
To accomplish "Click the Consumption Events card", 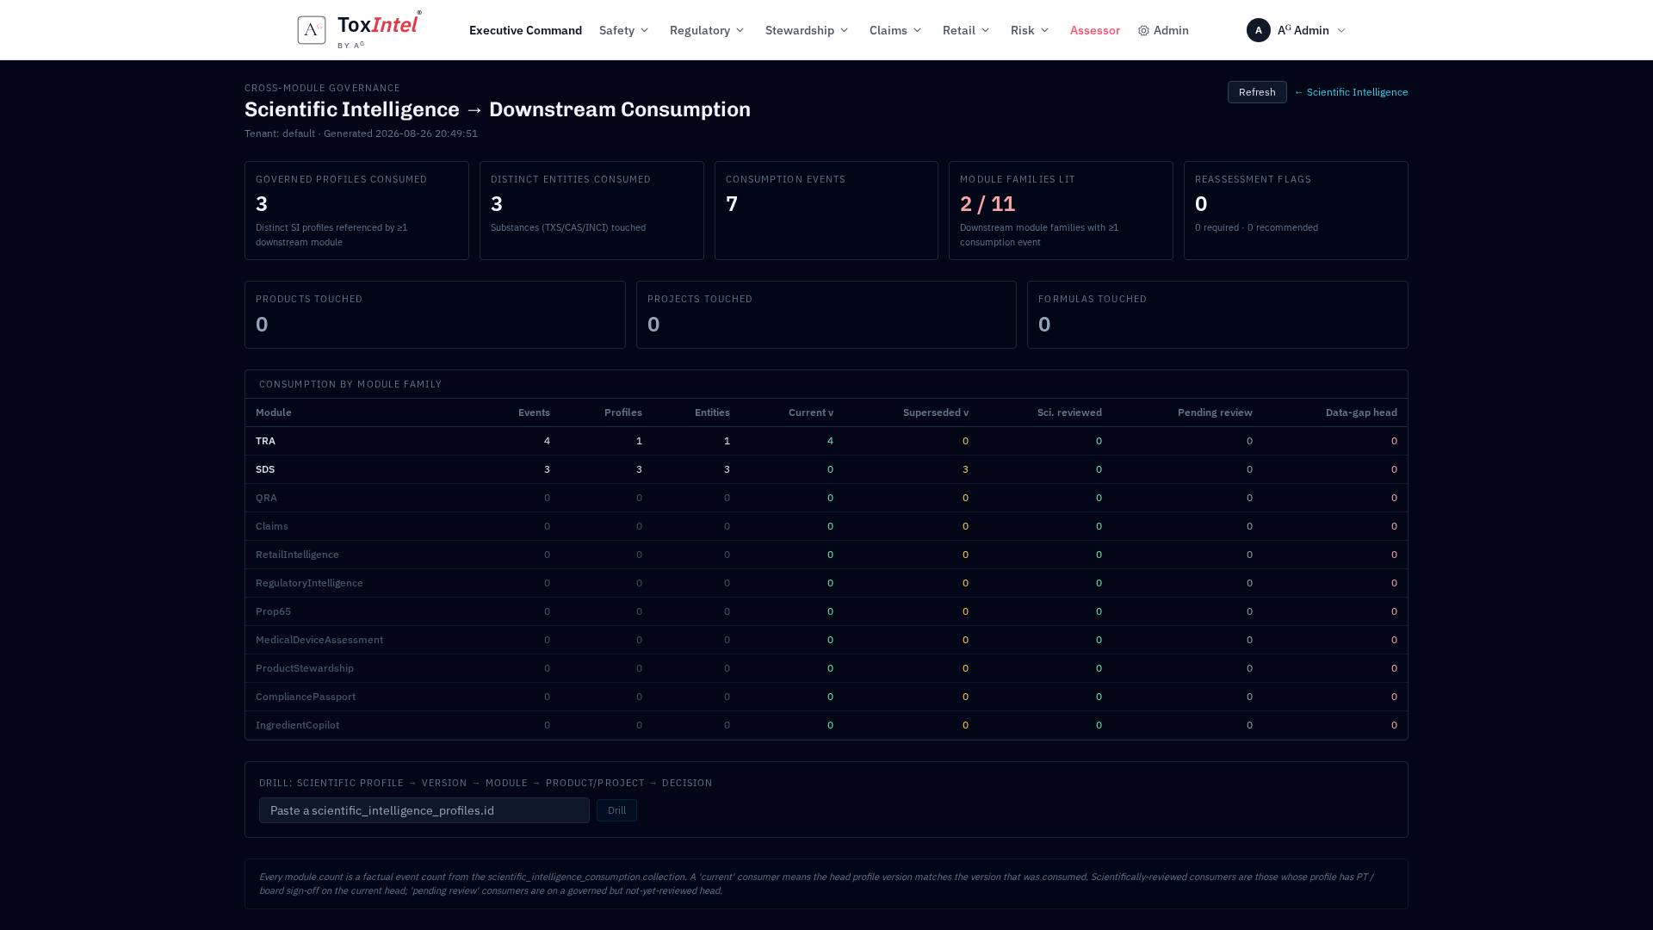I will [826, 210].
